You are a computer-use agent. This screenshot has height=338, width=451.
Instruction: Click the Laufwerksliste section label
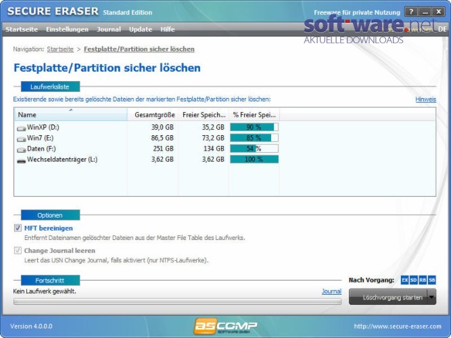click(x=50, y=87)
